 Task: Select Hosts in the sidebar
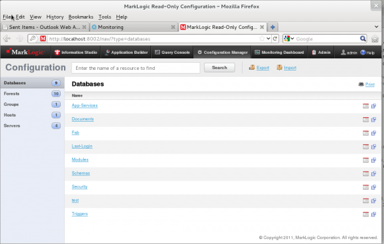pyautogui.click(x=32, y=115)
